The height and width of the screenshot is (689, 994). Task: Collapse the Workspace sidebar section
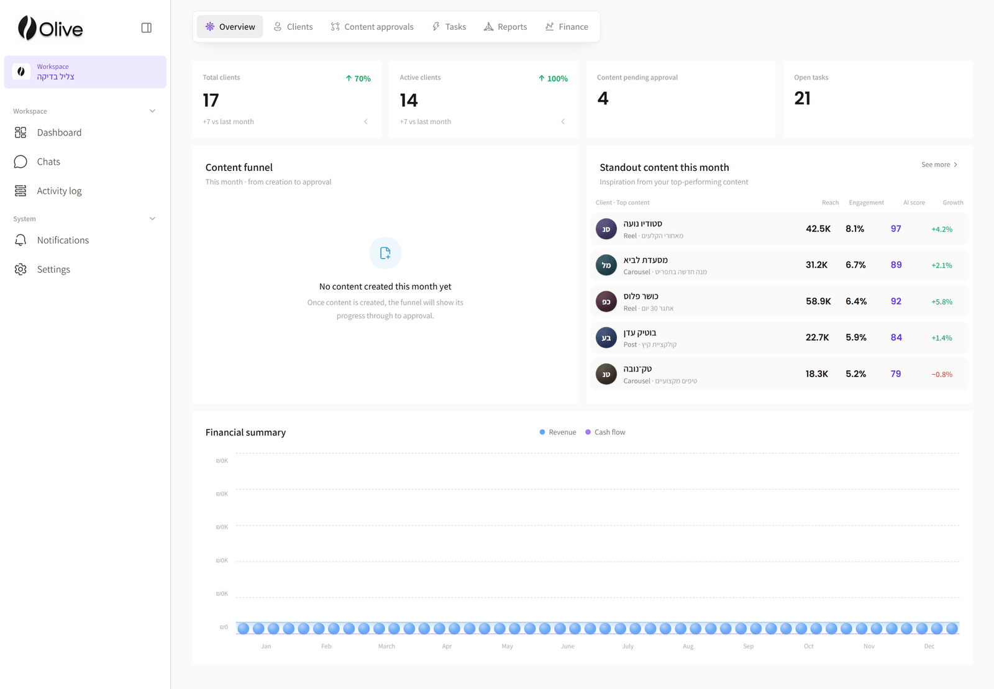152,111
